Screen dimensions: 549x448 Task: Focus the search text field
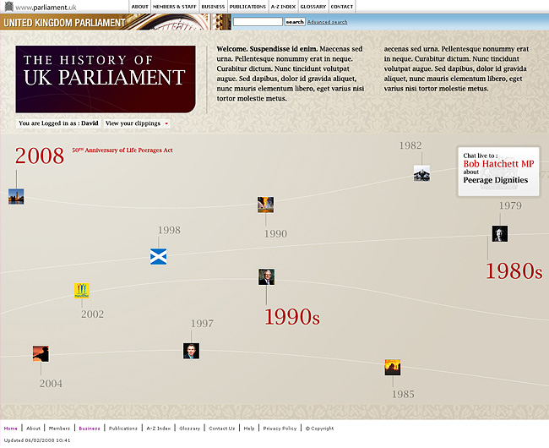[258, 22]
